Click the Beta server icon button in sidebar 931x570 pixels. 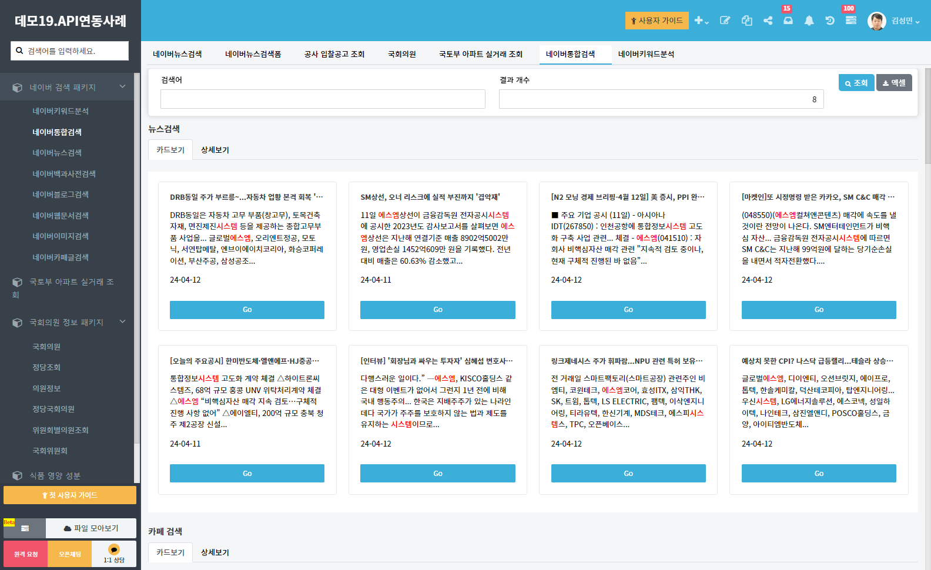25,528
